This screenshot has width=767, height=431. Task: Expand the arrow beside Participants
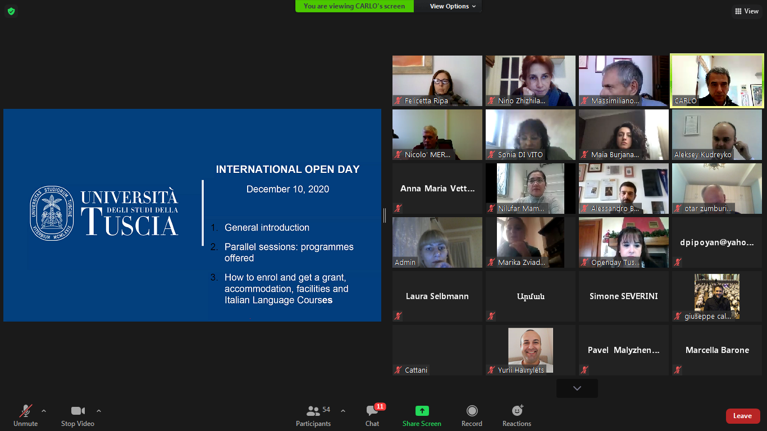[343, 411]
